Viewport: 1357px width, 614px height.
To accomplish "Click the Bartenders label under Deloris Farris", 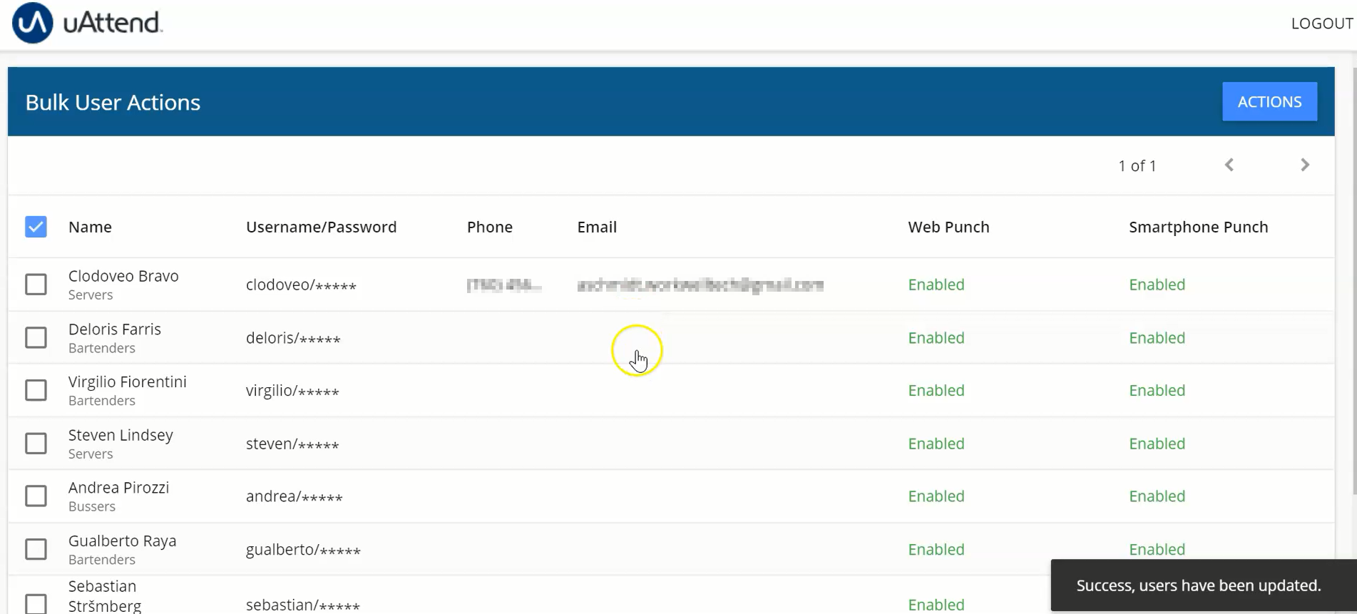I will [102, 348].
